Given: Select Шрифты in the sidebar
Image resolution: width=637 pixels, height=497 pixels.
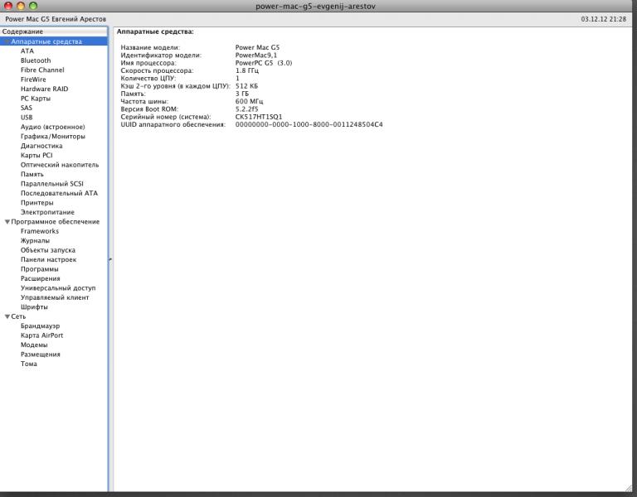Looking at the screenshot, I should pyautogui.click(x=34, y=307).
